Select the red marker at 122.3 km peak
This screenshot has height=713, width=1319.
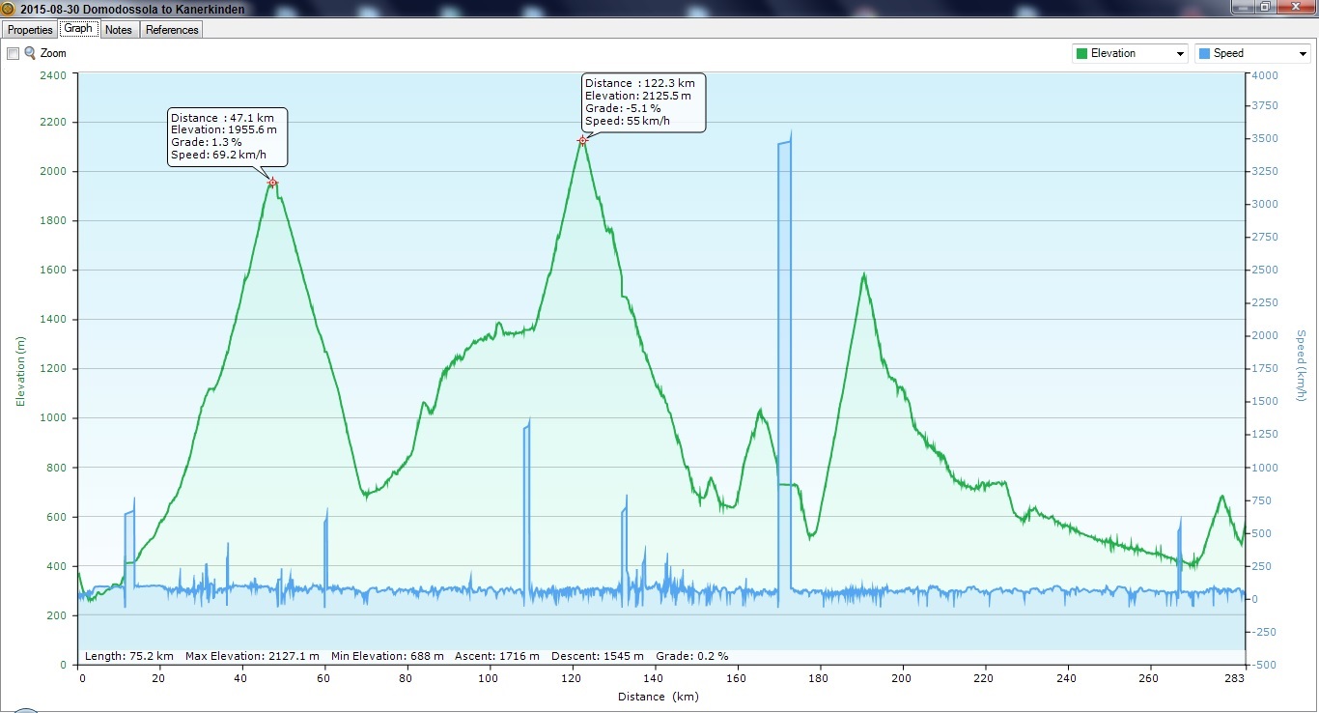click(x=582, y=141)
